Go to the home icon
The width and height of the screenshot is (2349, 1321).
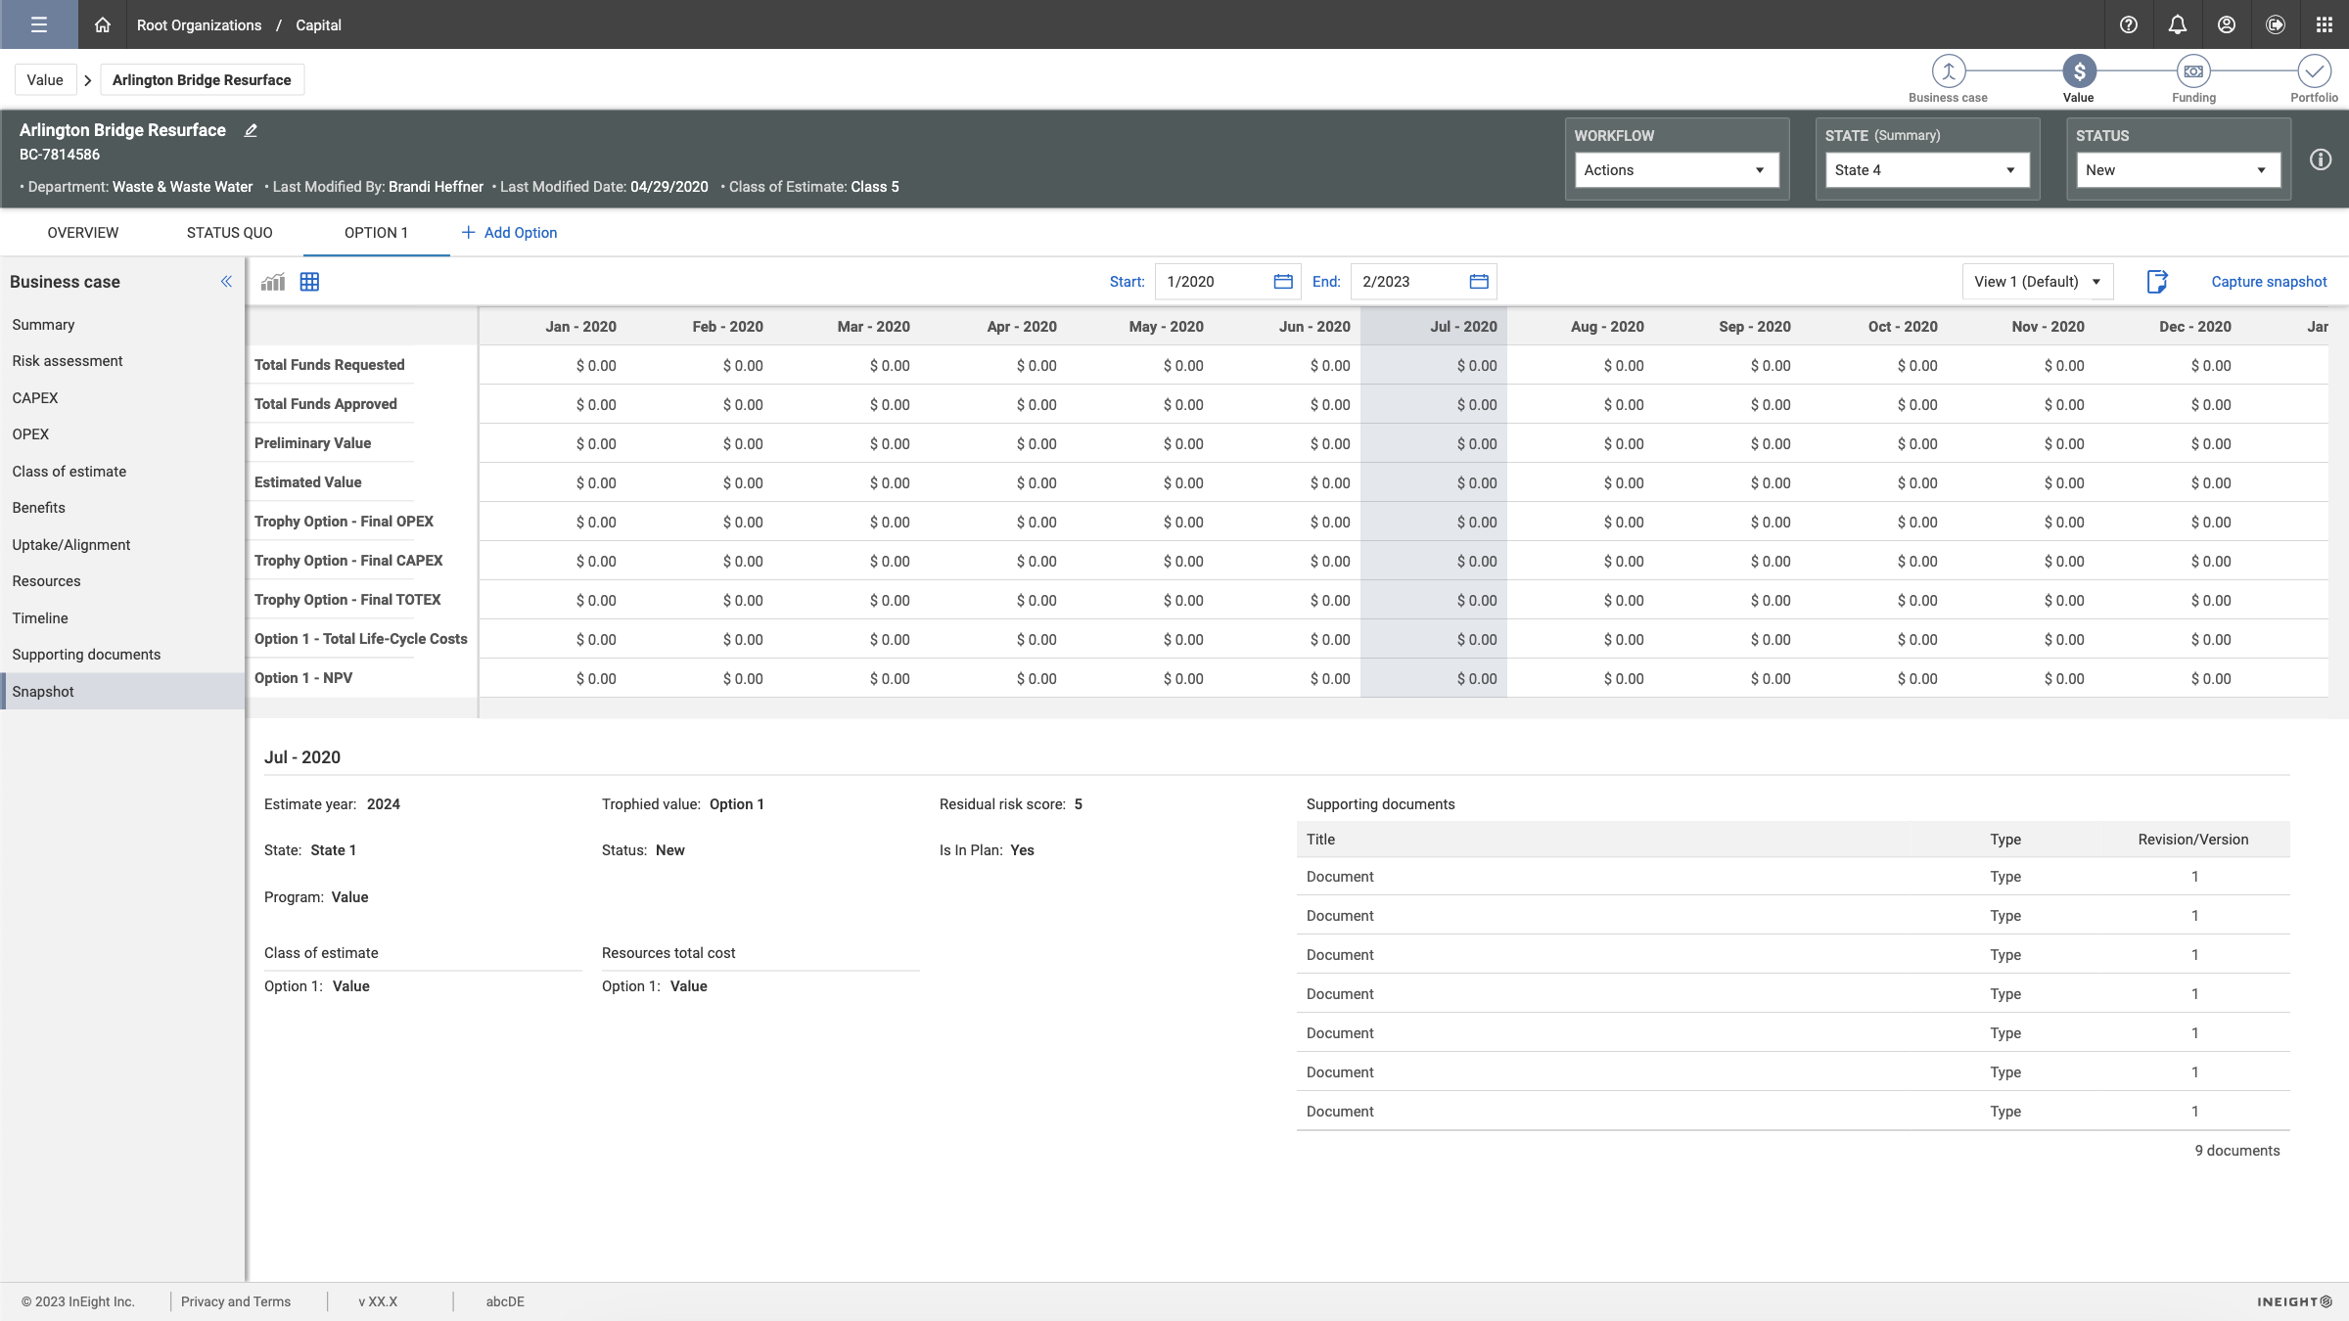[103, 24]
